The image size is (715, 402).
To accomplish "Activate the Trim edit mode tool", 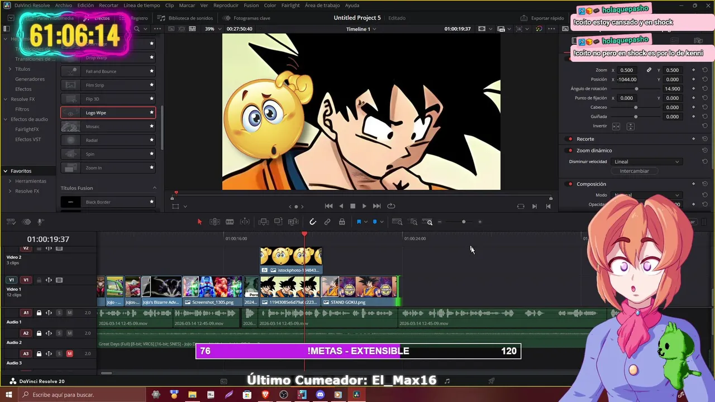I will coord(214,222).
